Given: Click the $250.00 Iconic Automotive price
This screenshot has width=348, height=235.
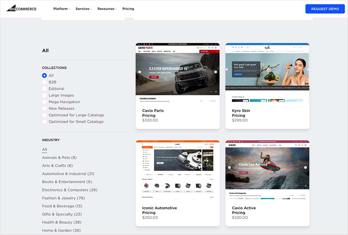Looking at the screenshot, I should [150, 217].
